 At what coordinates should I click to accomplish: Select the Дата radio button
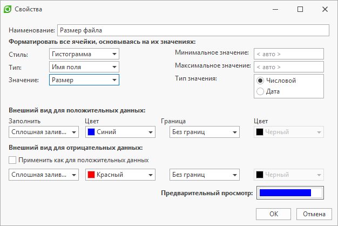coord(260,91)
